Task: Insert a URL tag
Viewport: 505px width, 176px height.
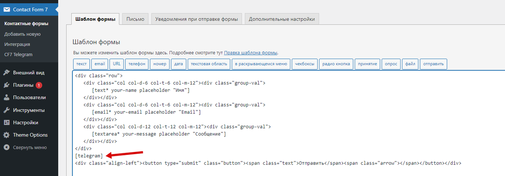Action: (x=116, y=64)
